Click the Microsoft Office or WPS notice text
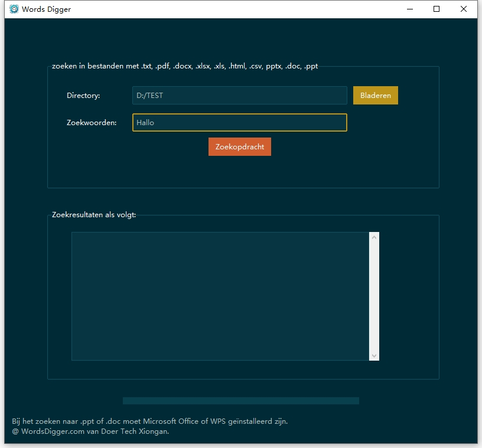Image resolution: width=482 pixels, height=448 pixels. coord(149,421)
